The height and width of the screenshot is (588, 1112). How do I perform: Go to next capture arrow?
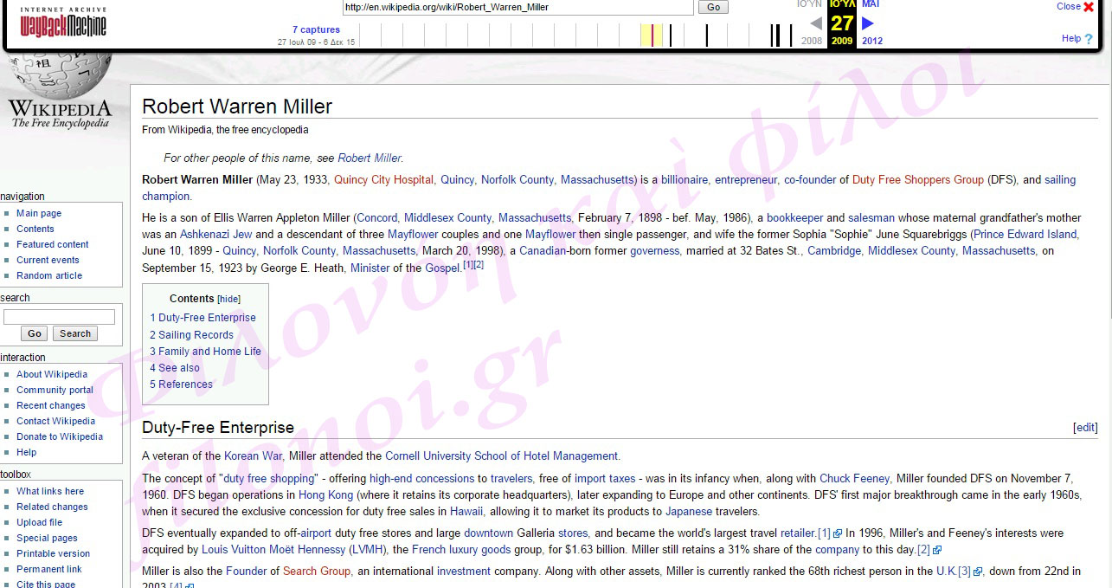point(868,23)
